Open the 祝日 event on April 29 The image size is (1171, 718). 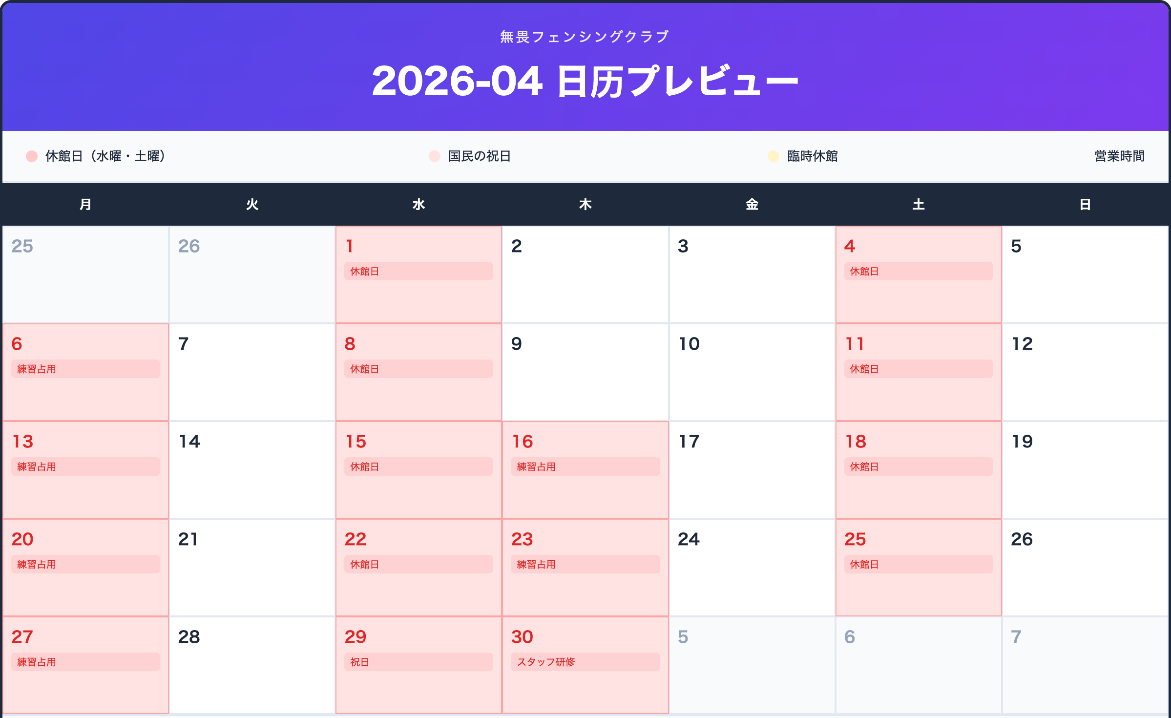pos(418,662)
